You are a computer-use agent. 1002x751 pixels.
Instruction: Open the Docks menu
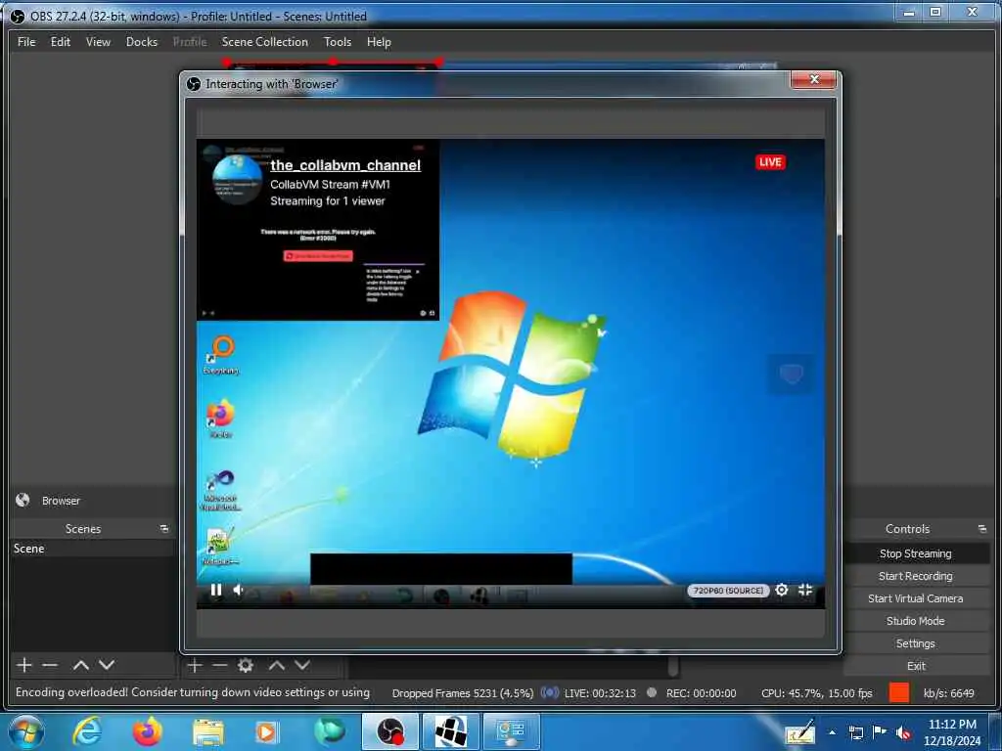coord(142,42)
